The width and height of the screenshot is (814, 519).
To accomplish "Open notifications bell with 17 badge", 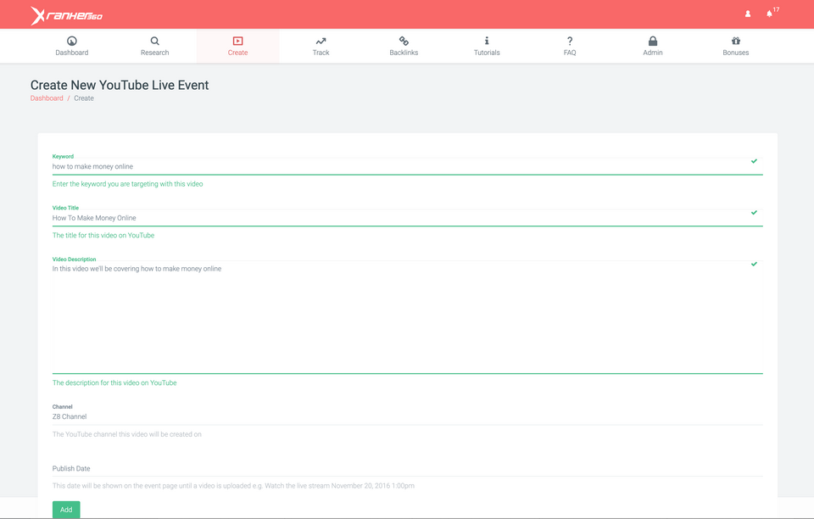I will pos(769,14).
